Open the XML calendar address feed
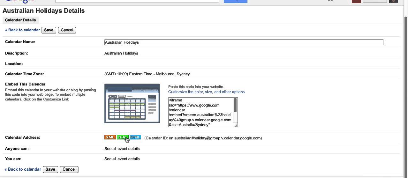This screenshot has height=178, width=408. pyautogui.click(x=110, y=137)
